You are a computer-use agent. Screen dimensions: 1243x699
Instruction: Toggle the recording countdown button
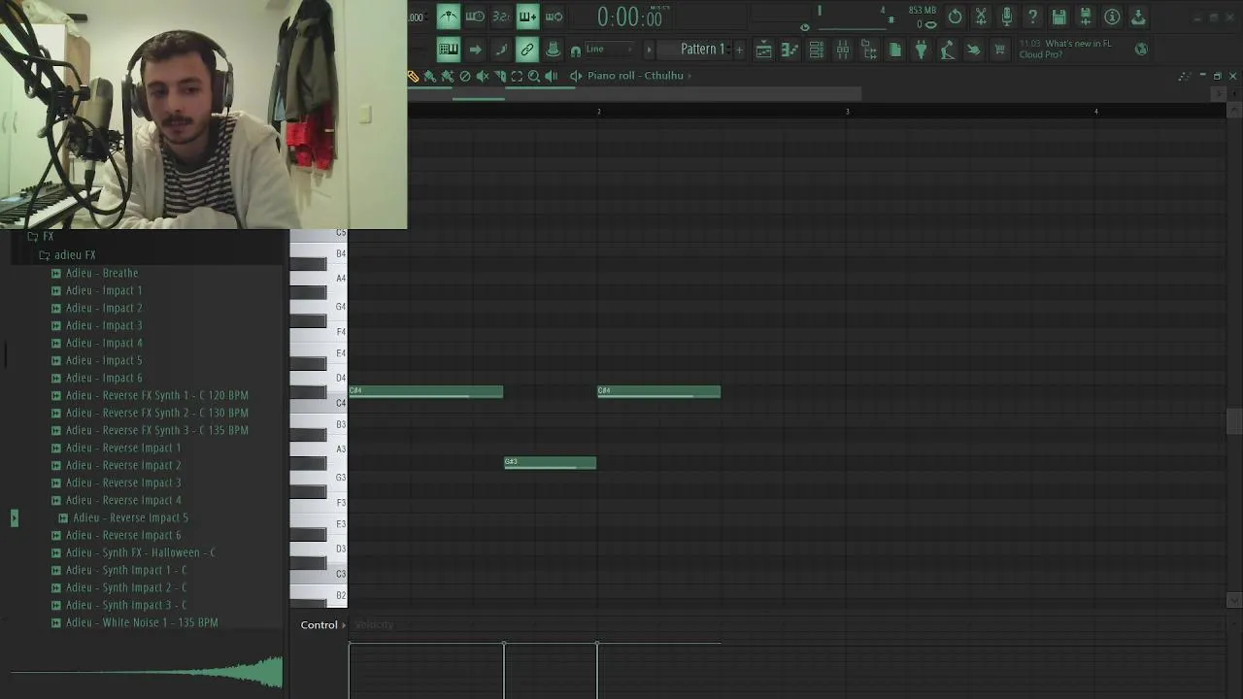[x=501, y=17]
